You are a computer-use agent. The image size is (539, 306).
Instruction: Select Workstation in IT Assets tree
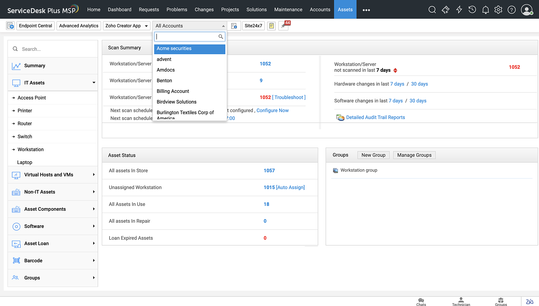coord(30,150)
